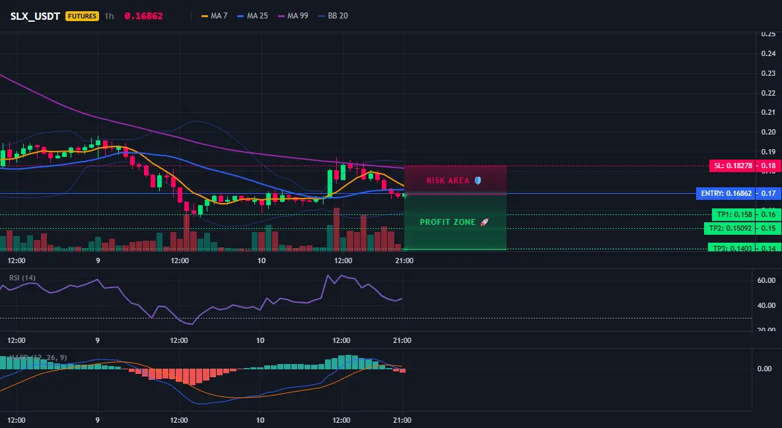Click the 0.21 price axis value
Screen dimensions: 782x428
point(769,112)
